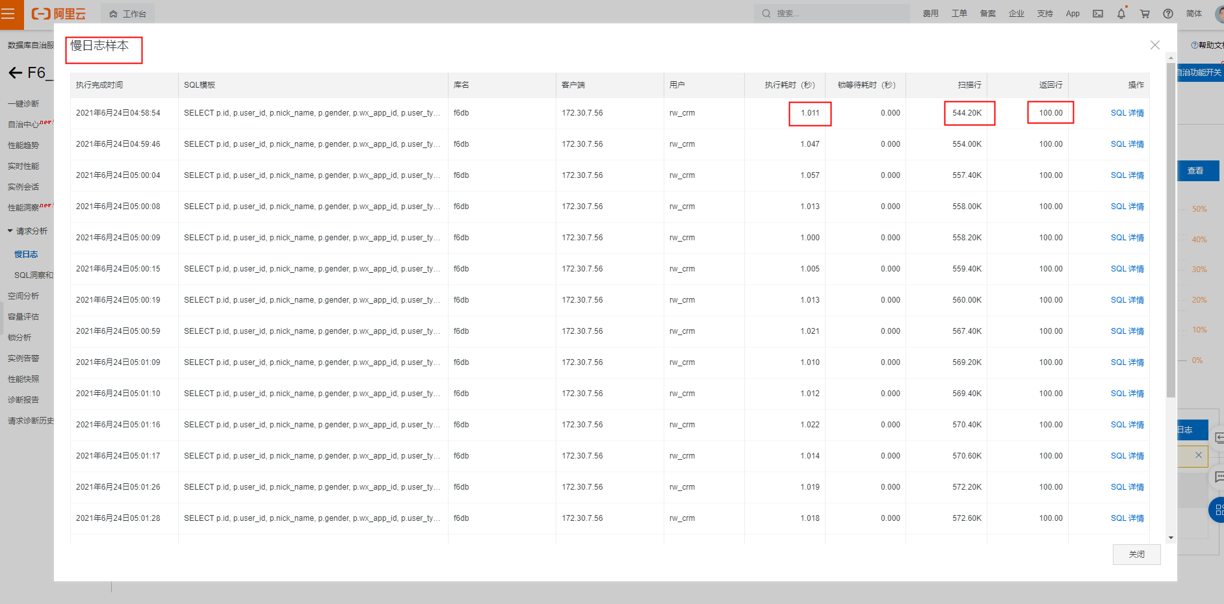Open SQL 详情 for 05:00:15 row
Screen dimensions: 1224x604
(x=1127, y=269)
